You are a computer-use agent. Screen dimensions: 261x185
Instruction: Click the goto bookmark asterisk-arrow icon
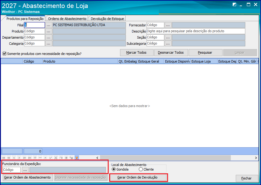click(x=72, y=158)
